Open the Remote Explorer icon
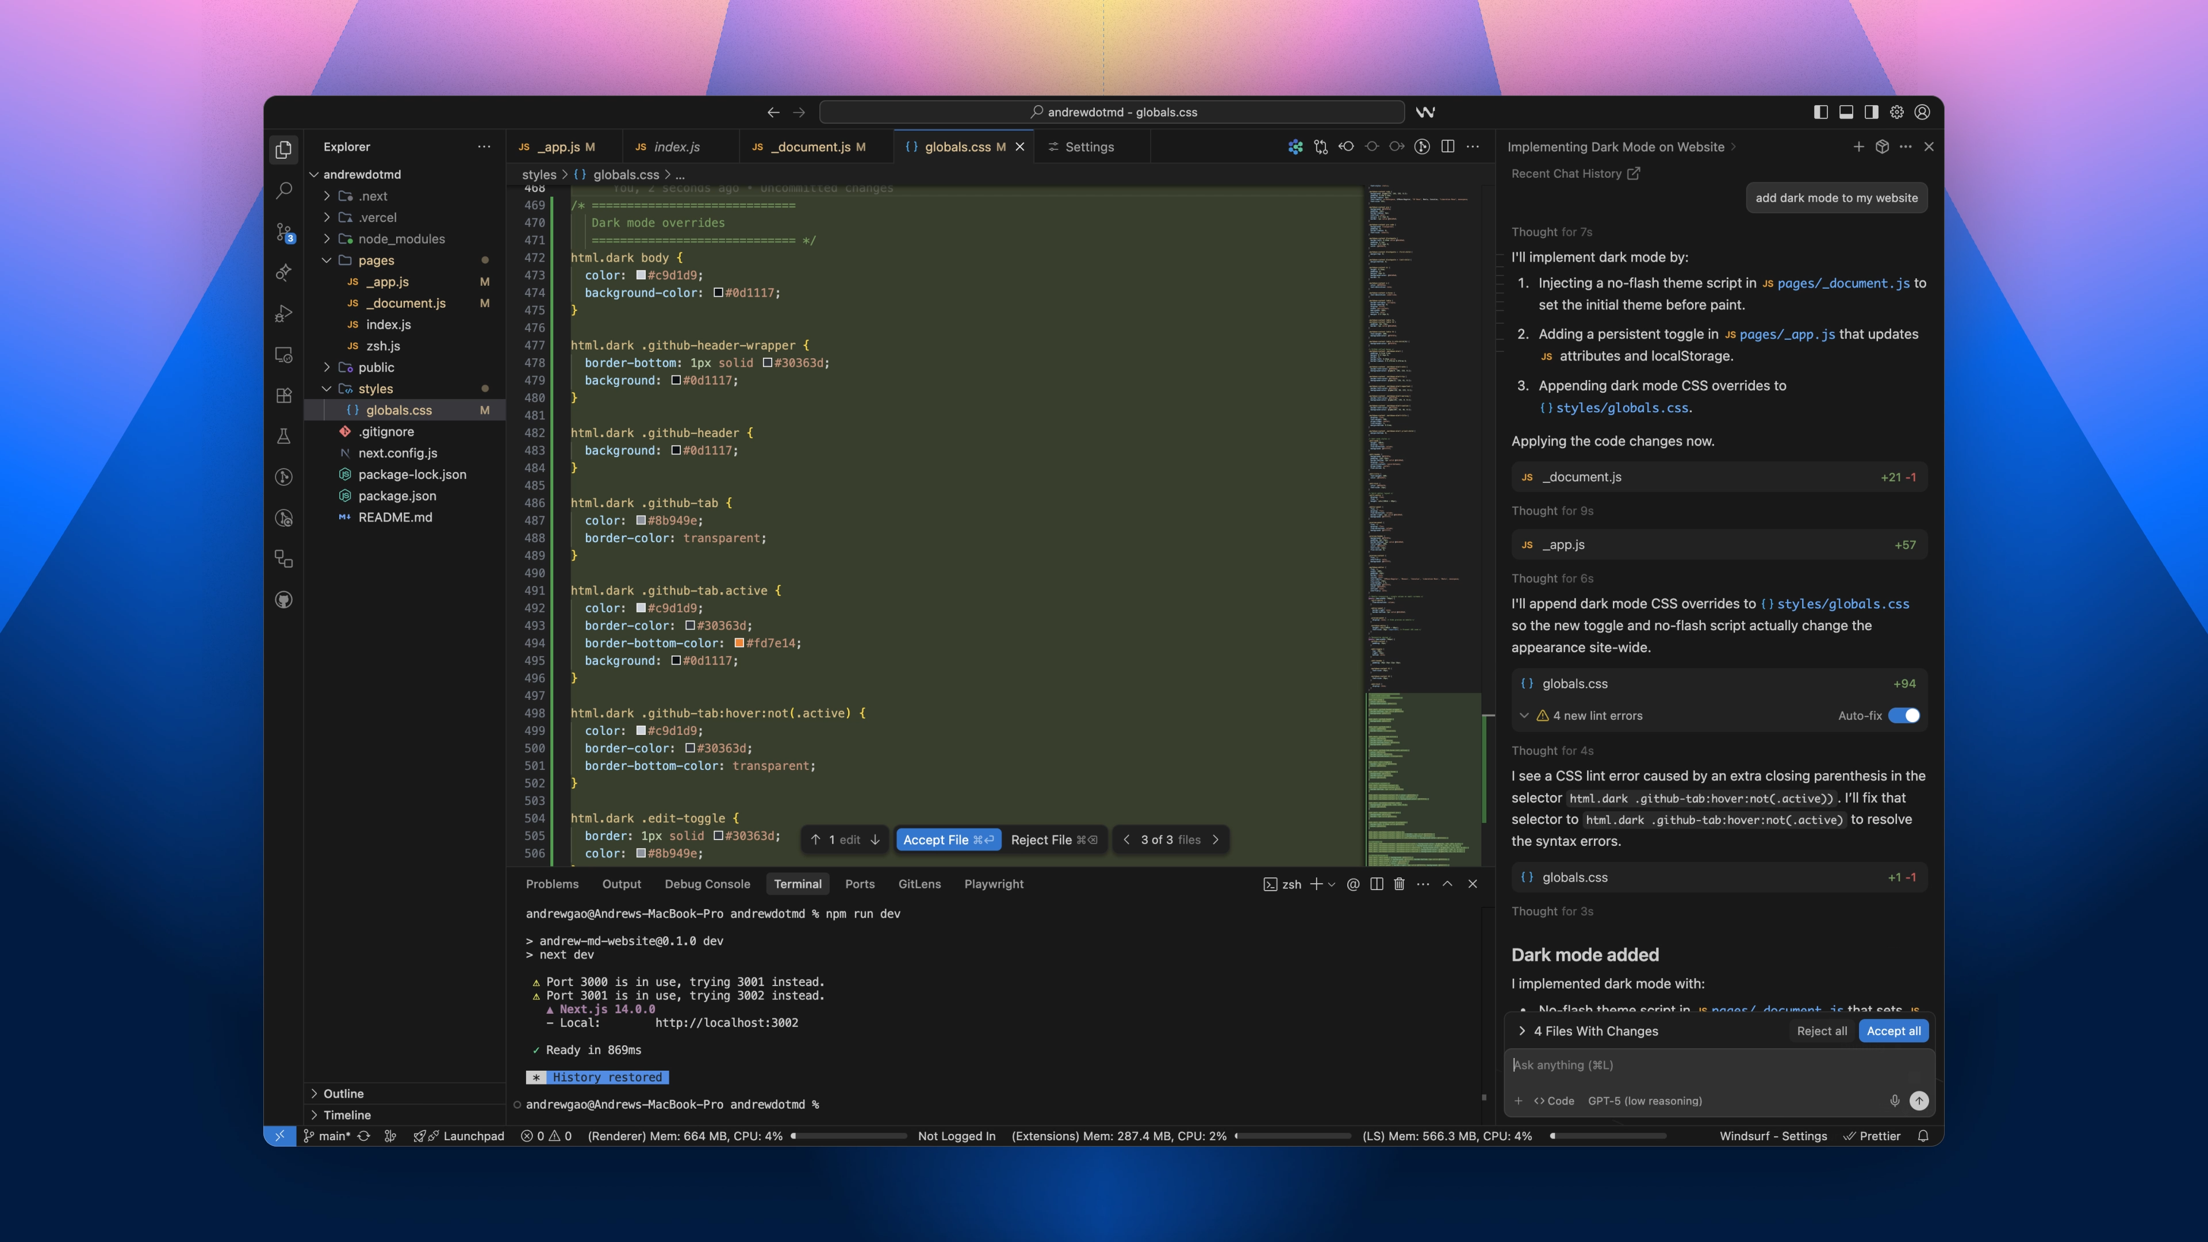This screenshot has height=1242, width=2208. coord(283,354)
